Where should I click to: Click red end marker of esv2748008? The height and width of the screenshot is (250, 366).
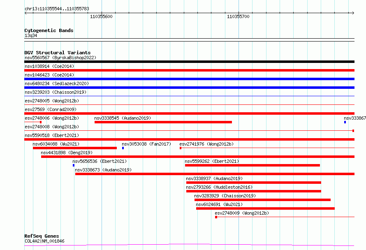pos(353,131)
